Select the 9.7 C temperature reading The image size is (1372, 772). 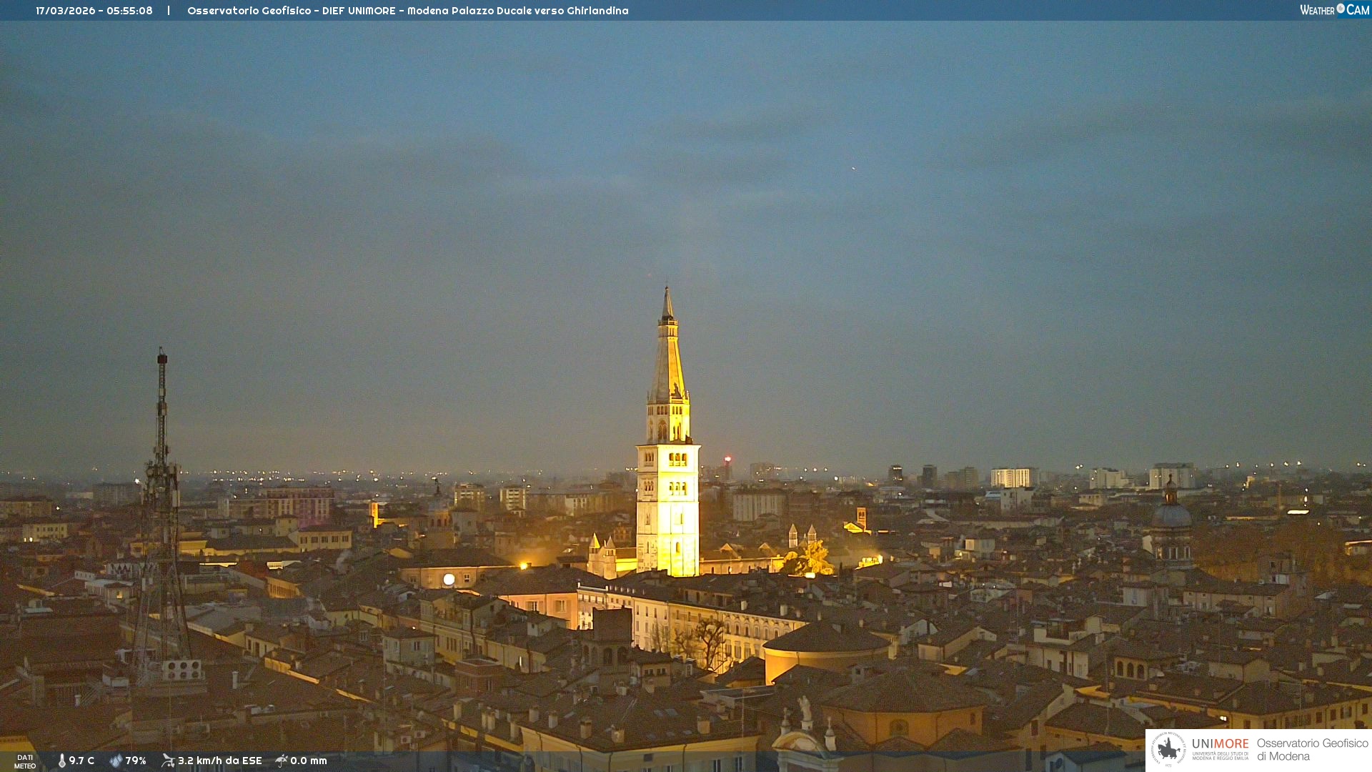tap(81, 761)
